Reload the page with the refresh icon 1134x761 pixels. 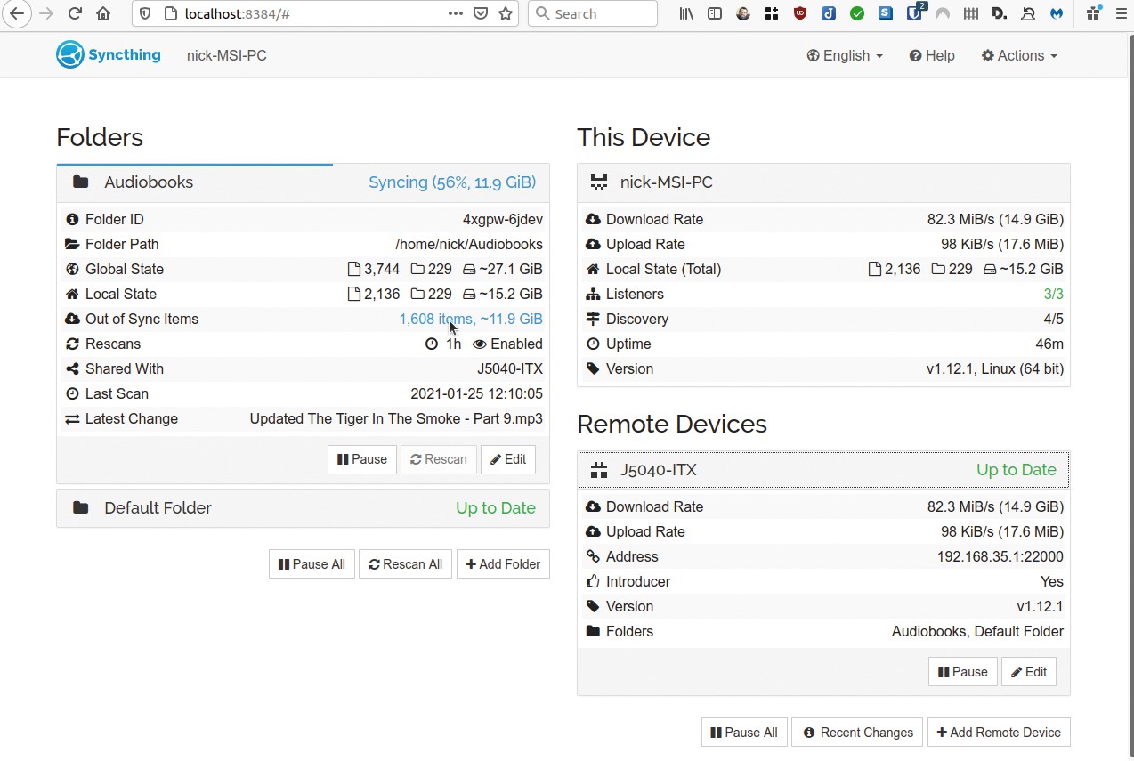[75, 13]
